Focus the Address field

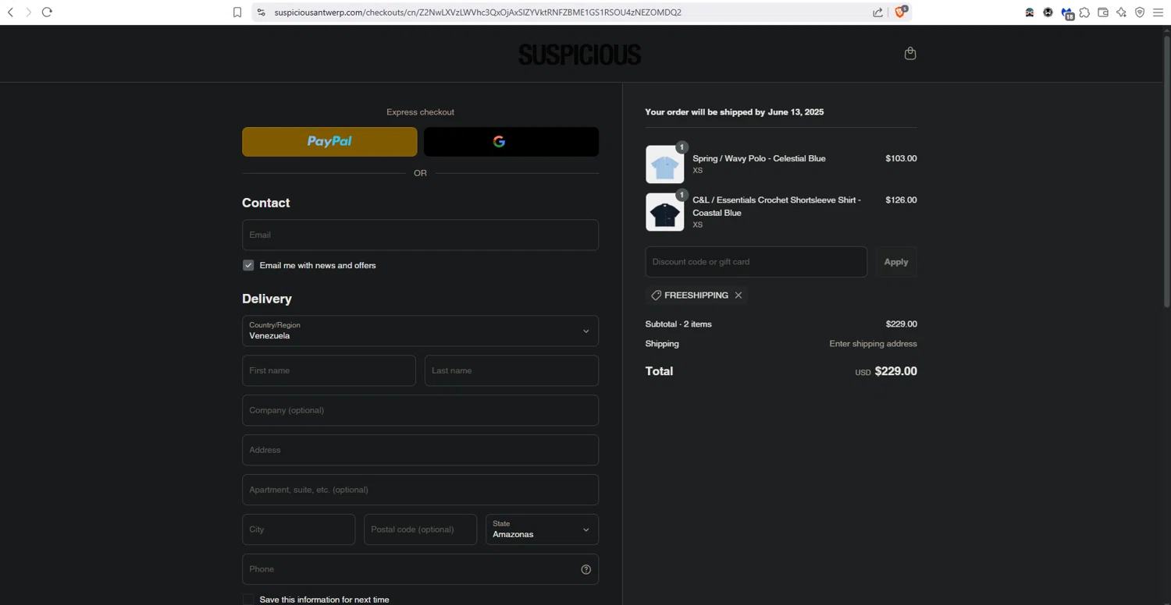click(420, 450)
